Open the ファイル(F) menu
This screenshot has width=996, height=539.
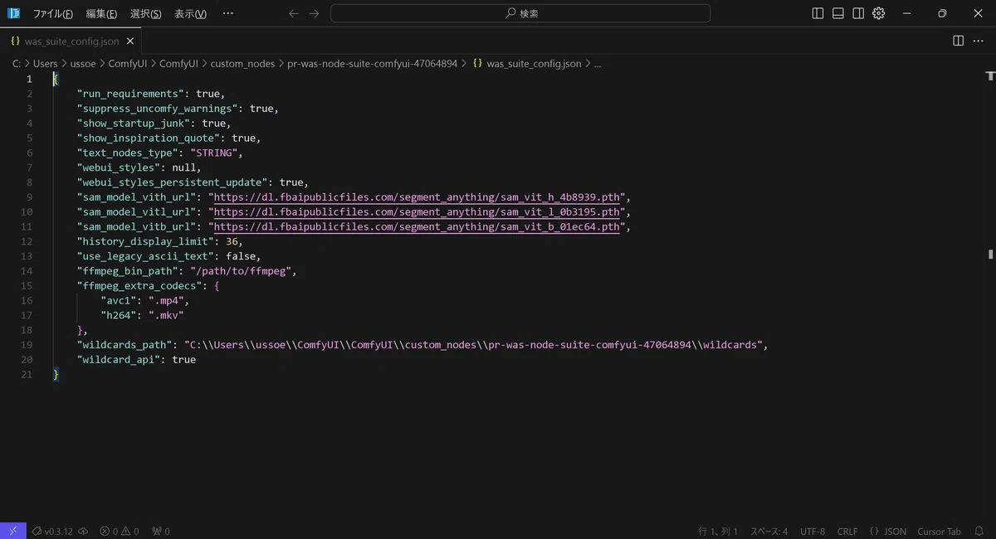52,13
